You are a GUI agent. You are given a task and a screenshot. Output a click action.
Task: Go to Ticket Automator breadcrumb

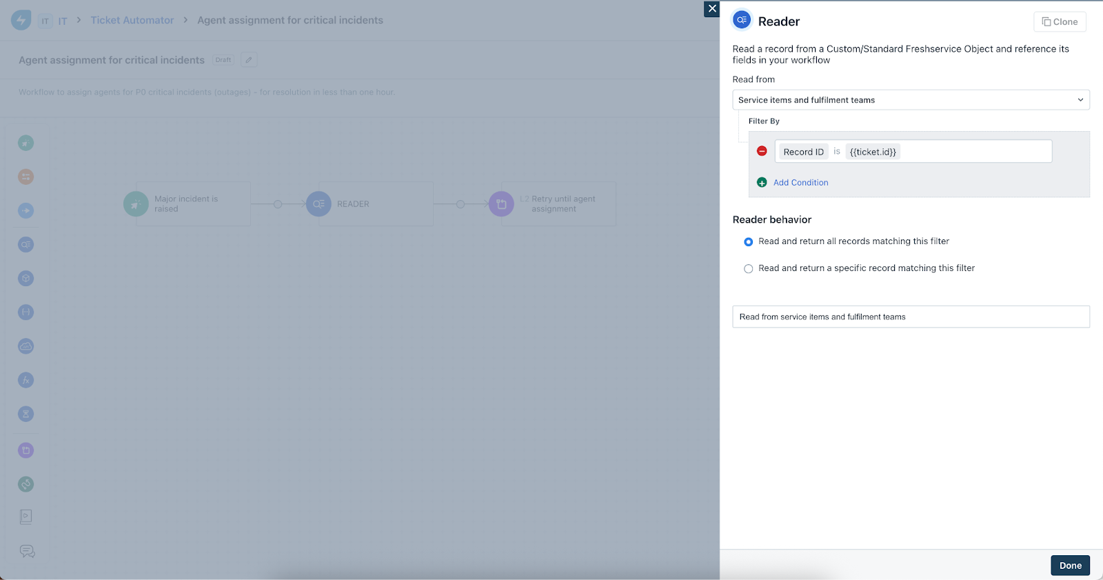coord(132,21)
